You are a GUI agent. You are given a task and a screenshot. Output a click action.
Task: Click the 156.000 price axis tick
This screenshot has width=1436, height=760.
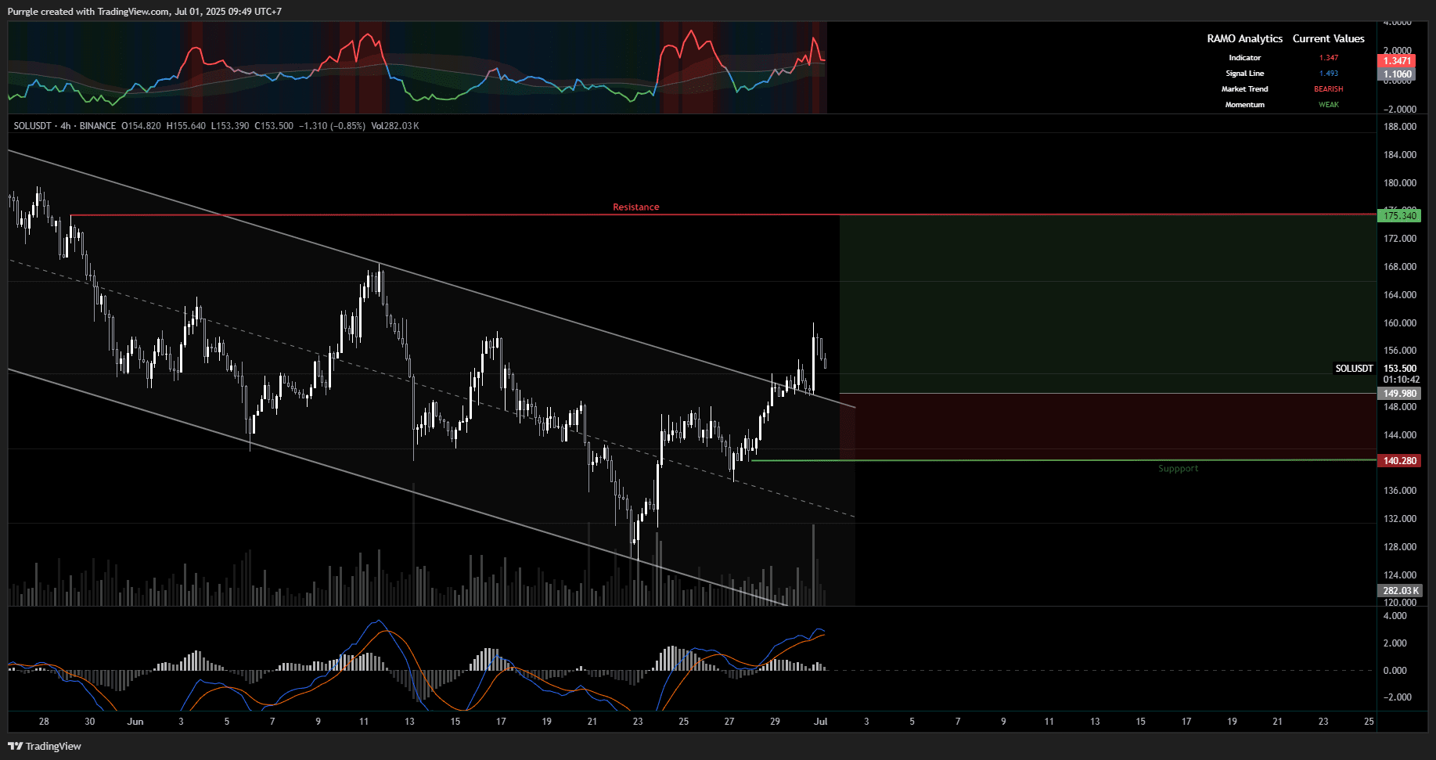pyautogui.click(x=1400, y=351)
